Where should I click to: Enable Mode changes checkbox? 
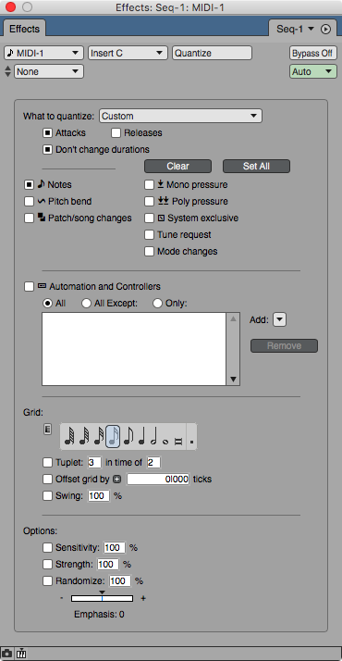(149, 251)
